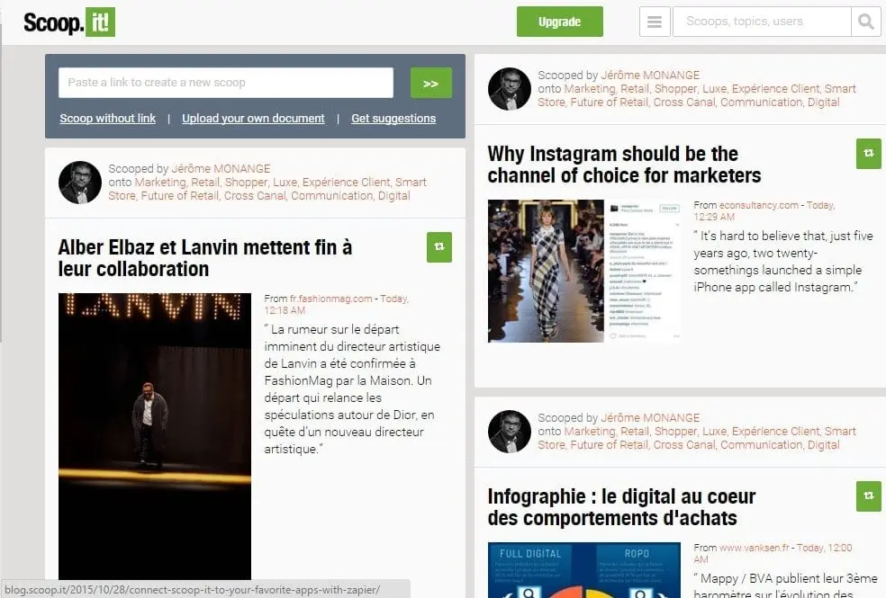Open Jérôme MONANGE profile on Lanvin post
This screenshot has width=886, height=598.
pyautogui.click(x=221, y=169)
